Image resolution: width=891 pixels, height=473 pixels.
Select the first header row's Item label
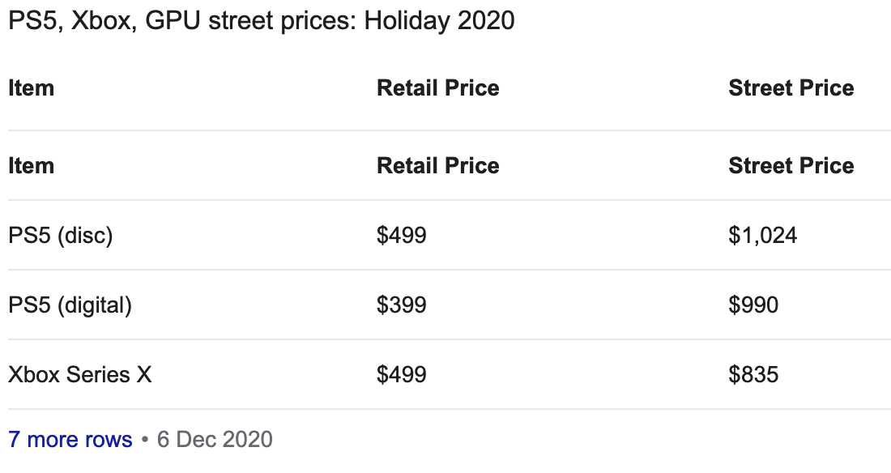click(31, 88)
